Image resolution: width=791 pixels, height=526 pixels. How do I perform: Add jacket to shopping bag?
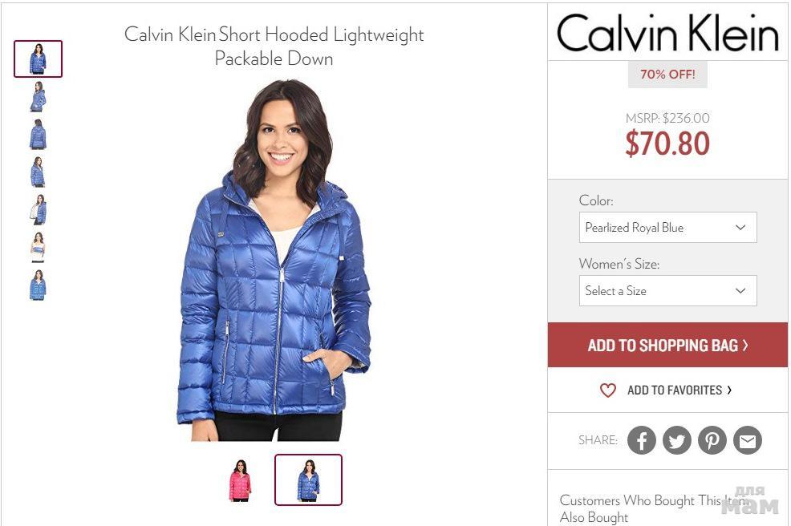668,345
